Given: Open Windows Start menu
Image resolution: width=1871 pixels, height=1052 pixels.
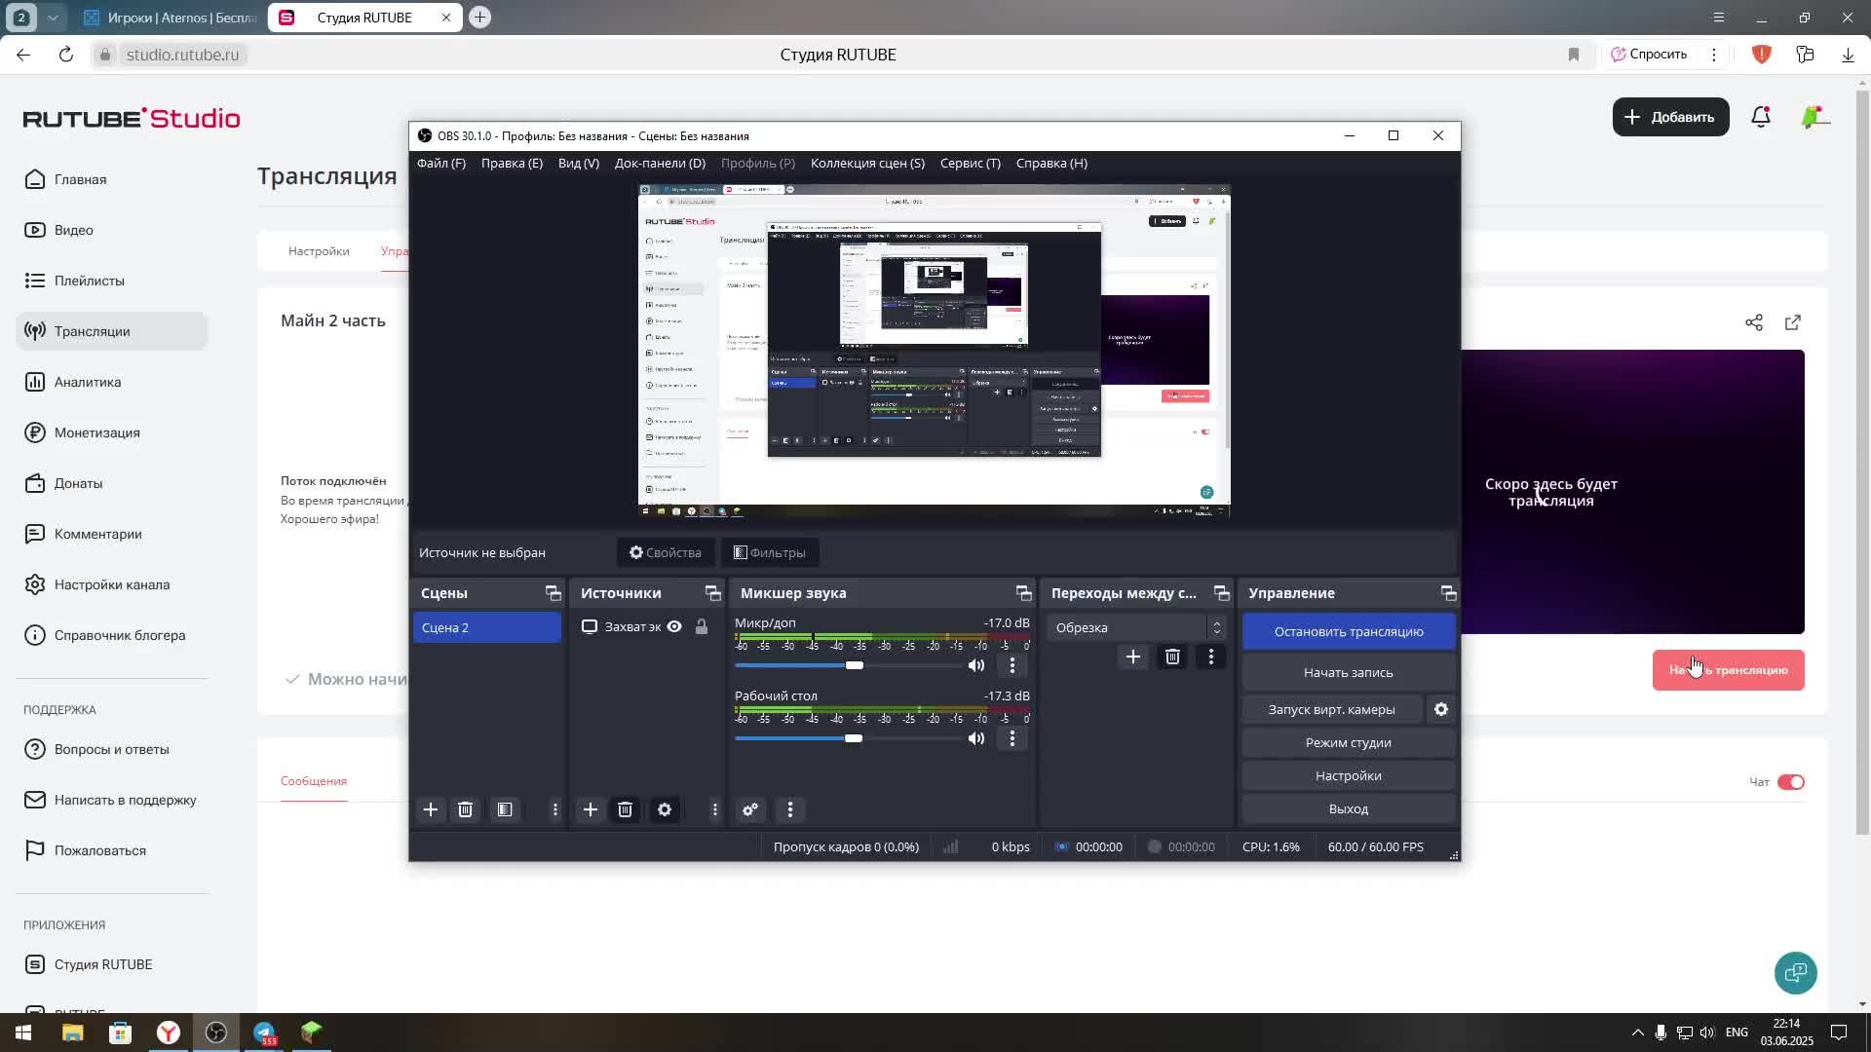Looking at the screenshot, I should click(22, 1033).
